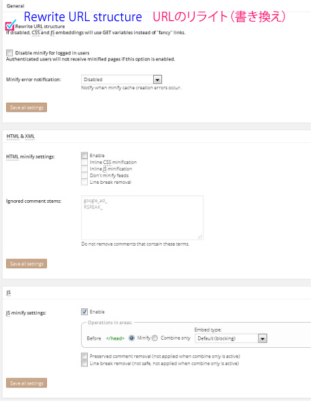Open the Minify error notification dropdown
311x401 pixels.
click(121, 80)
